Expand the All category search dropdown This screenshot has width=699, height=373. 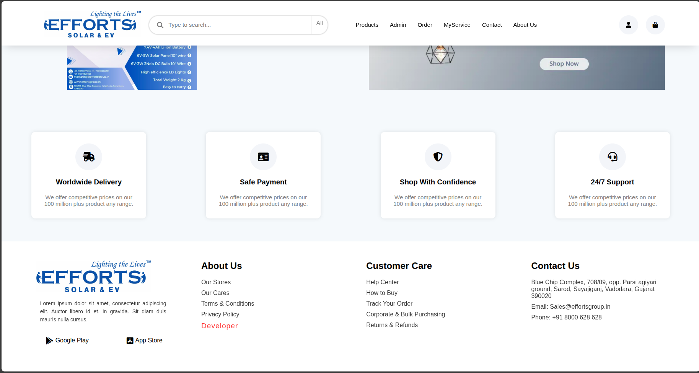319,24
